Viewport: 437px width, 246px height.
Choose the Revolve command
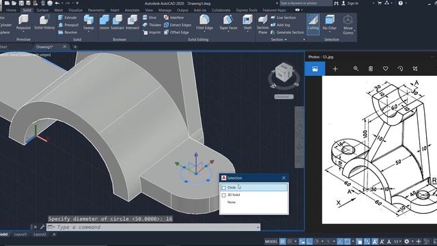(x=68, y=32)
